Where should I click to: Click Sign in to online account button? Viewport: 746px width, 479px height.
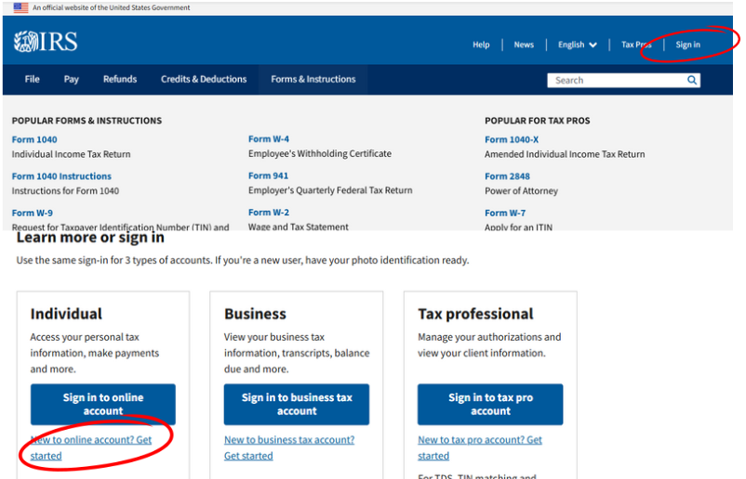pos(102,405)
